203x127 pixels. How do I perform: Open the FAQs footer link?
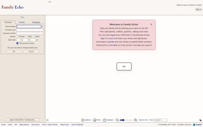tap(10, 125)
